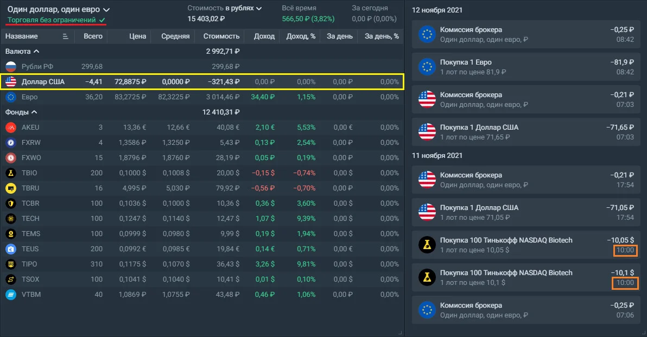Click the TSOX fund icon
Screen dimensions: 647x337
(11, 279)
